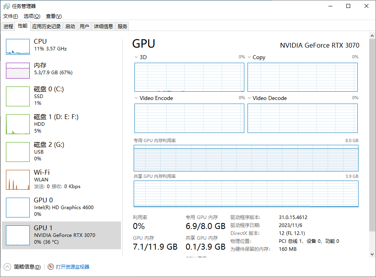Click the 0.1/3.9 GB shared memory value
Image resolution: width=376 pixels, height=277 pixels.
point(205,247)
